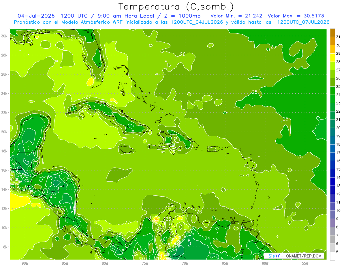This screenshot has width=346, height=267.
Task: Click the gray legend swatch between 6 and 7
Action: [332, 240]
